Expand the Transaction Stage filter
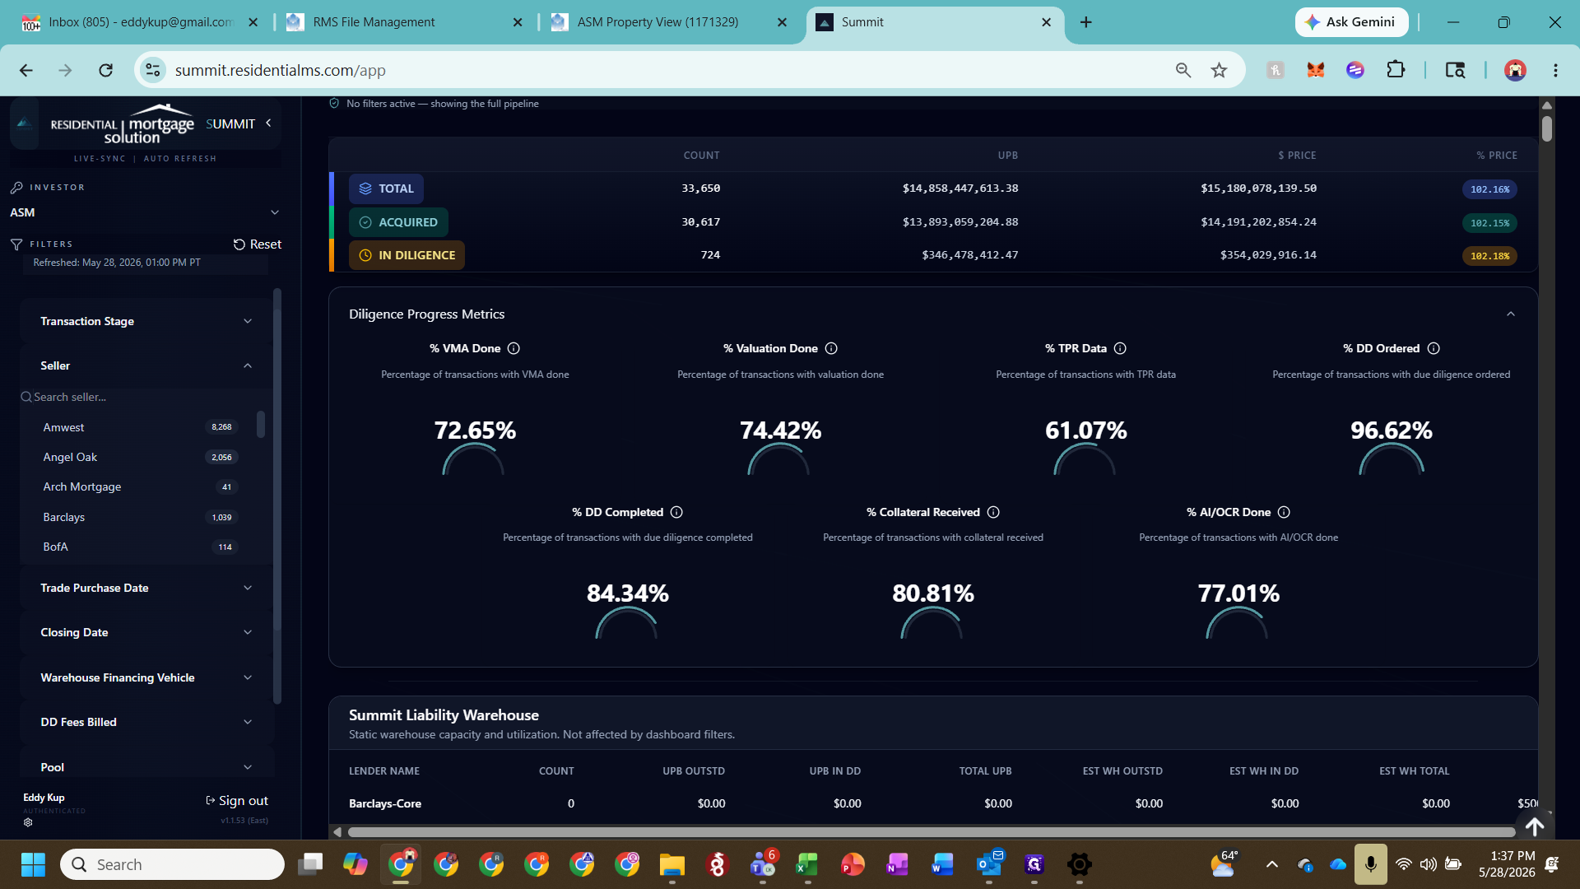The height and width of the screenshot is (889, 1580). click(x=146, y=321)
